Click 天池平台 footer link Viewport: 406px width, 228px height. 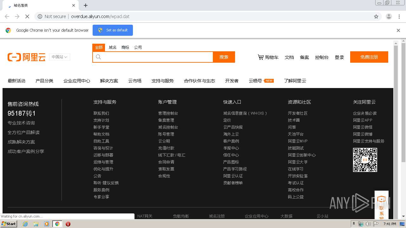pyautogui.click(x=296, y=134)
